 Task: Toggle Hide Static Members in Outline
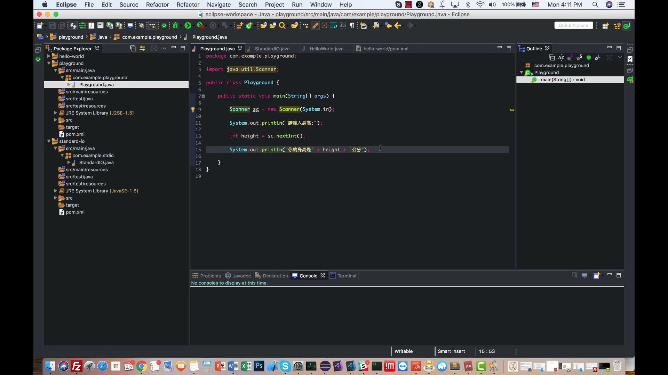579,58
